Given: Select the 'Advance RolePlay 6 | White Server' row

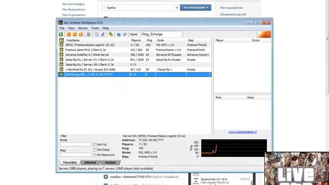Looking at the screenshot, I should click(x=135, y=54).
